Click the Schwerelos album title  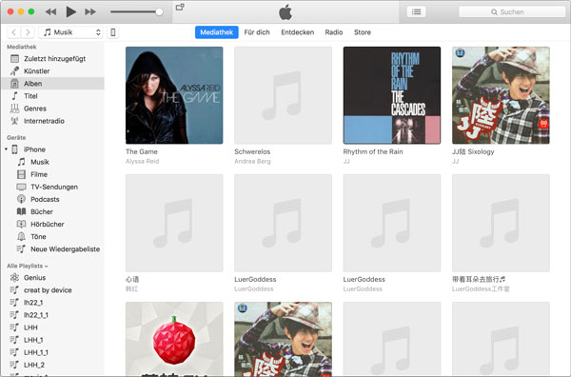252,151
